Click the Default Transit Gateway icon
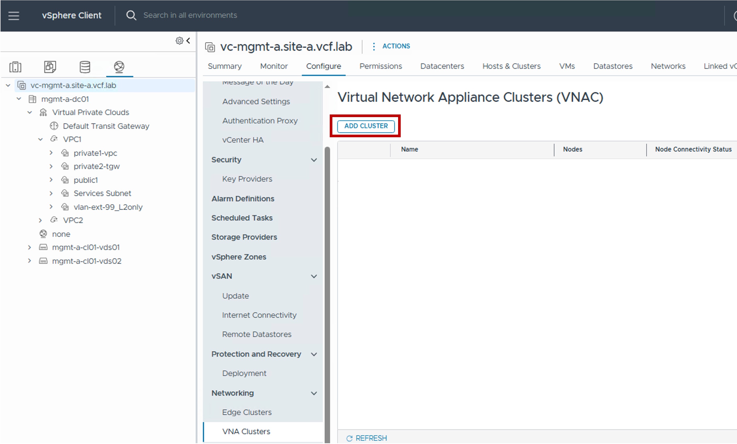Viewport: 737px width, 444px height. point(54,126)
